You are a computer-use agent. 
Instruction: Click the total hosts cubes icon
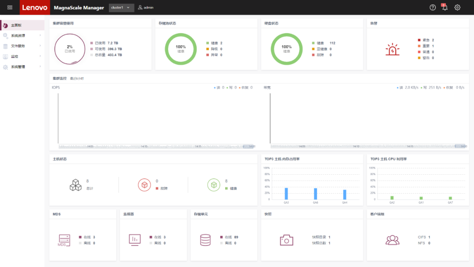point(75,185)
